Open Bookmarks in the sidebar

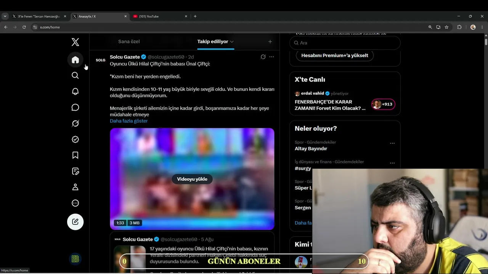point(75,155)
